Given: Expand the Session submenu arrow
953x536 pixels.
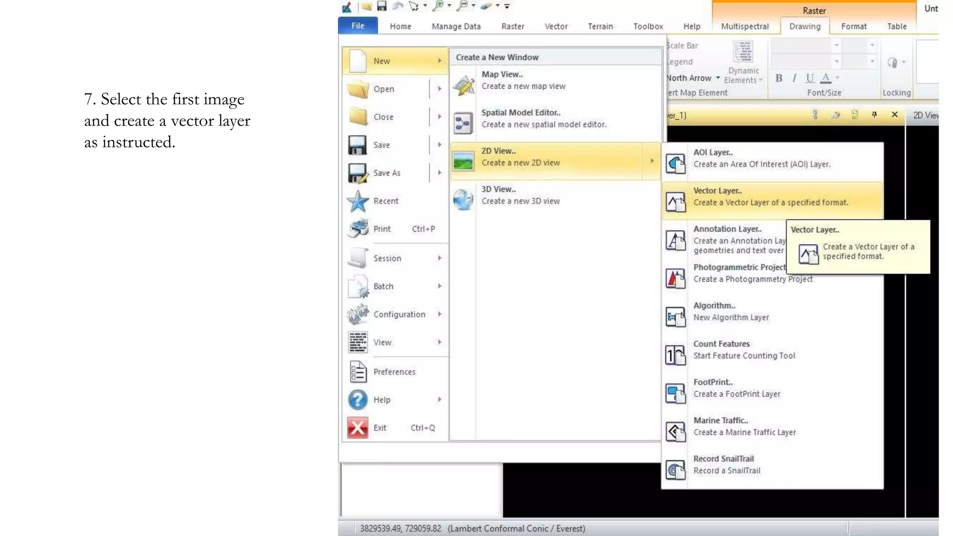Looking at the screenshot, I should point(439,258).
